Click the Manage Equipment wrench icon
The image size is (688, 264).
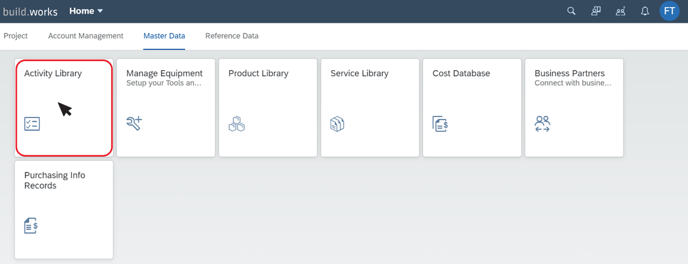[x=134, y=123]
